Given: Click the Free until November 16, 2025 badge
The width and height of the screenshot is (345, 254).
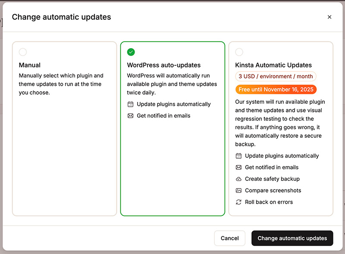Looking at the screenshot, I should click(x=276, y=90).
